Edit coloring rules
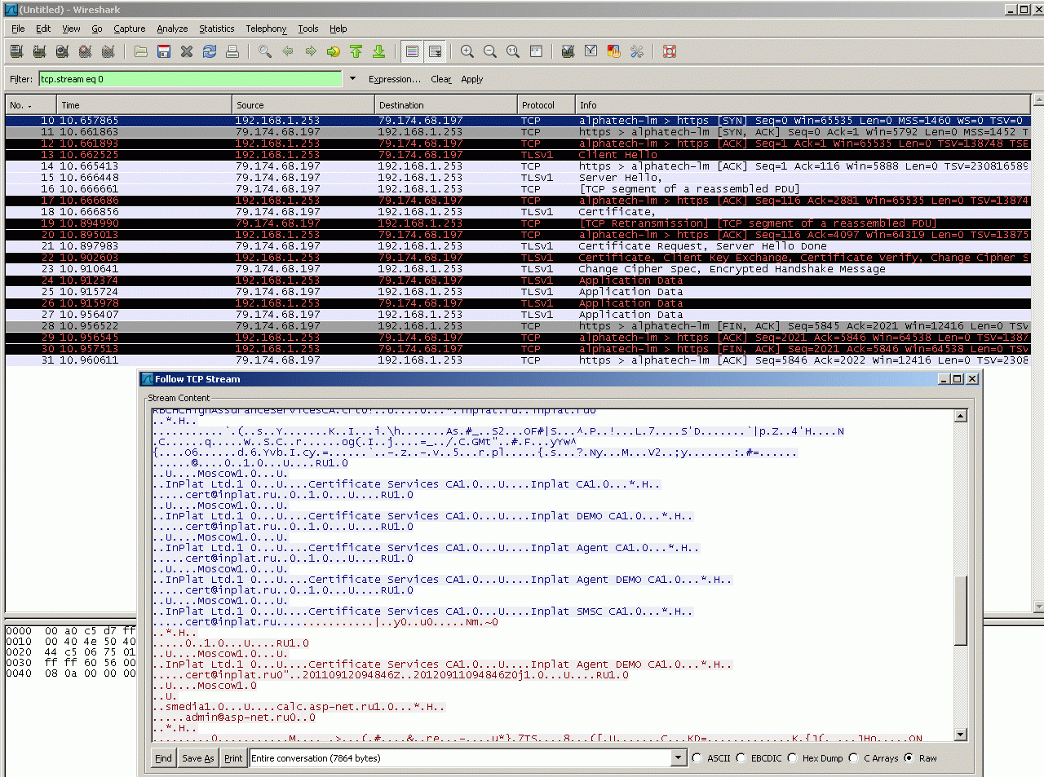Screen dimensions: 1044x777 coord(614,51)
